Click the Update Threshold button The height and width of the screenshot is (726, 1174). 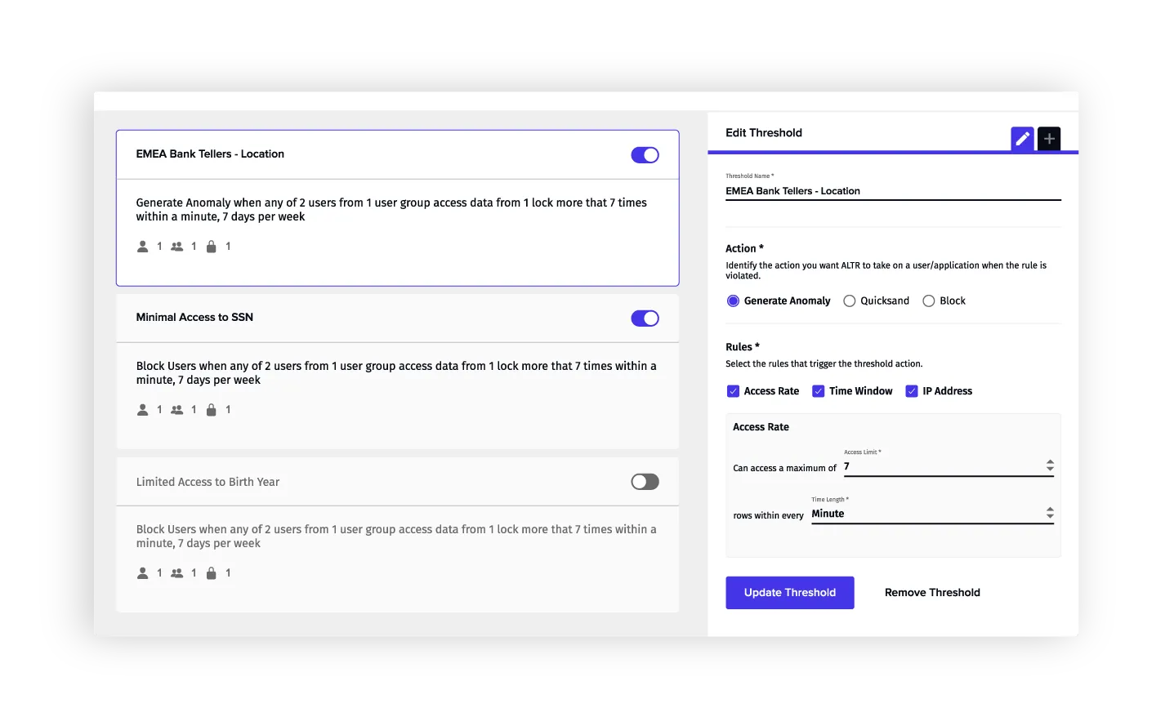pyautogui.click(x=789, y=592)
